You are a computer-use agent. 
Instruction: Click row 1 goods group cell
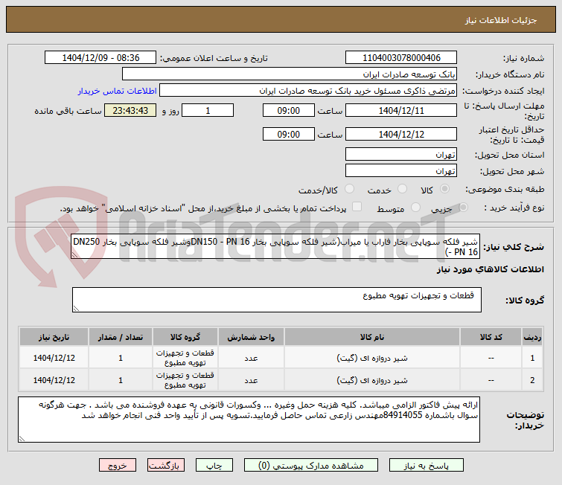tap(185, 358)
